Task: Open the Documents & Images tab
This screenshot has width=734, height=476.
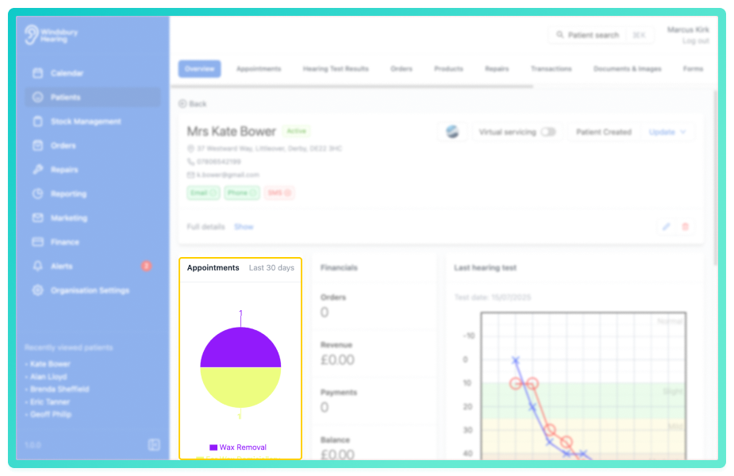Action: pyautogui.click(x=628, y=69)
